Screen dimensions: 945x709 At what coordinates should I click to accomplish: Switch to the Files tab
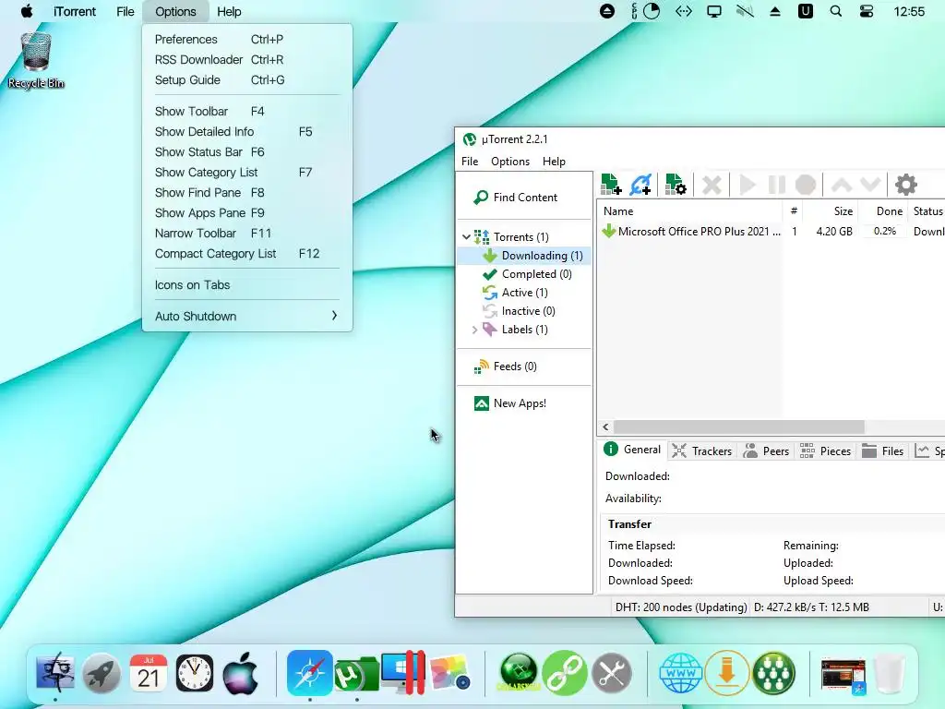[883, 451]
